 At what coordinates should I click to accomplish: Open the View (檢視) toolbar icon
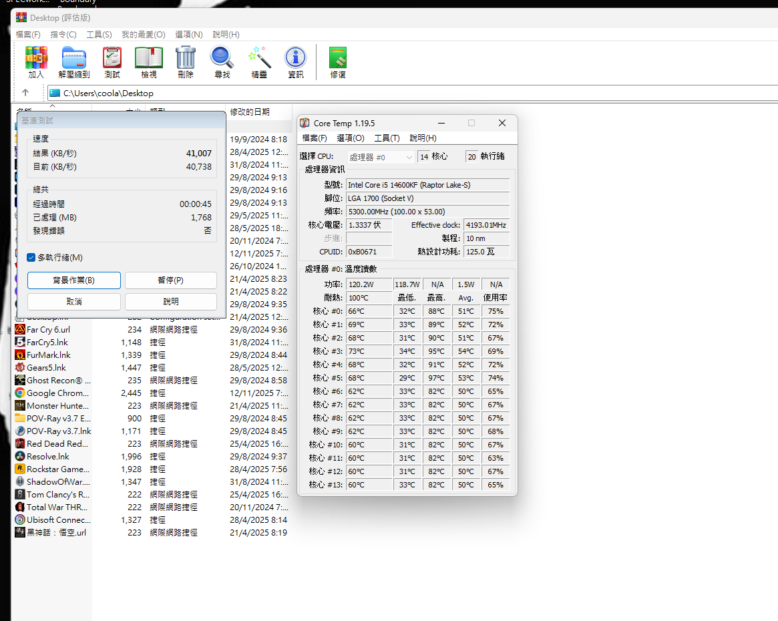(x=149, y=62)
